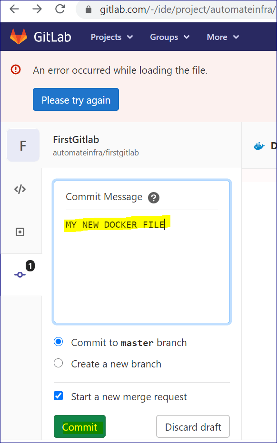Expand the Groups dropdown
Image resolution: width=277 pixels, height=443 pixels.
pyautogui.click(x=169, y=37)
